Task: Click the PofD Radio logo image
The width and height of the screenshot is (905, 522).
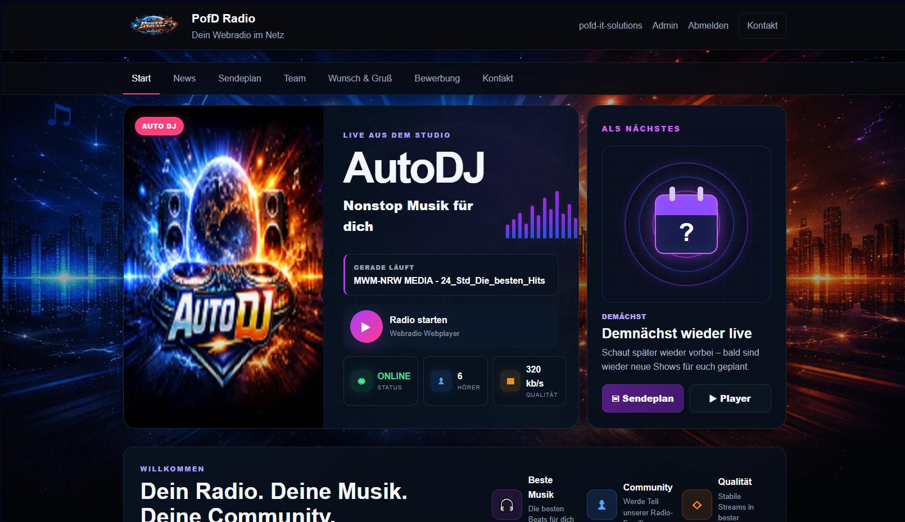Action: (x=154, y=25)
